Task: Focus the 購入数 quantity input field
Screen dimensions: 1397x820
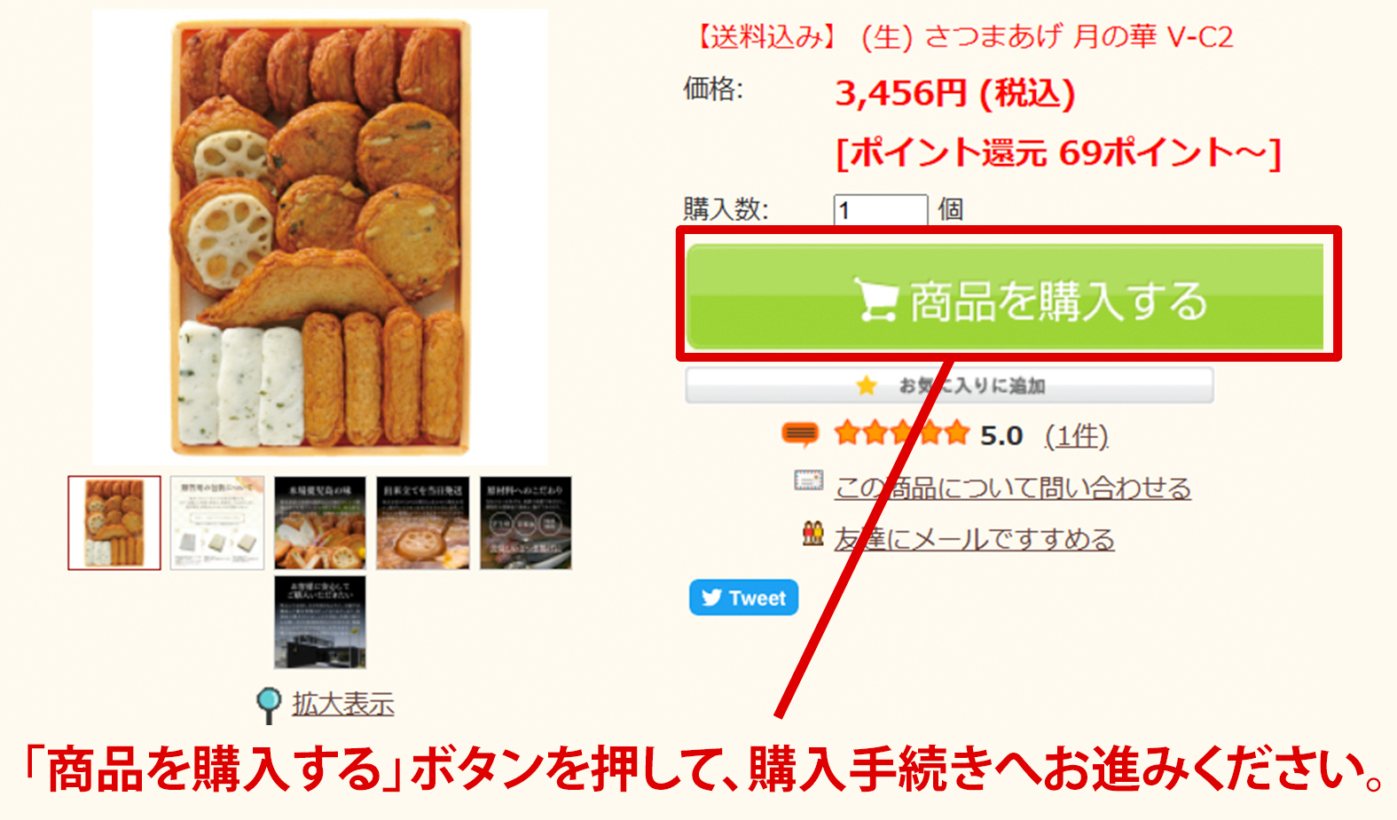Action: [880, 210]
